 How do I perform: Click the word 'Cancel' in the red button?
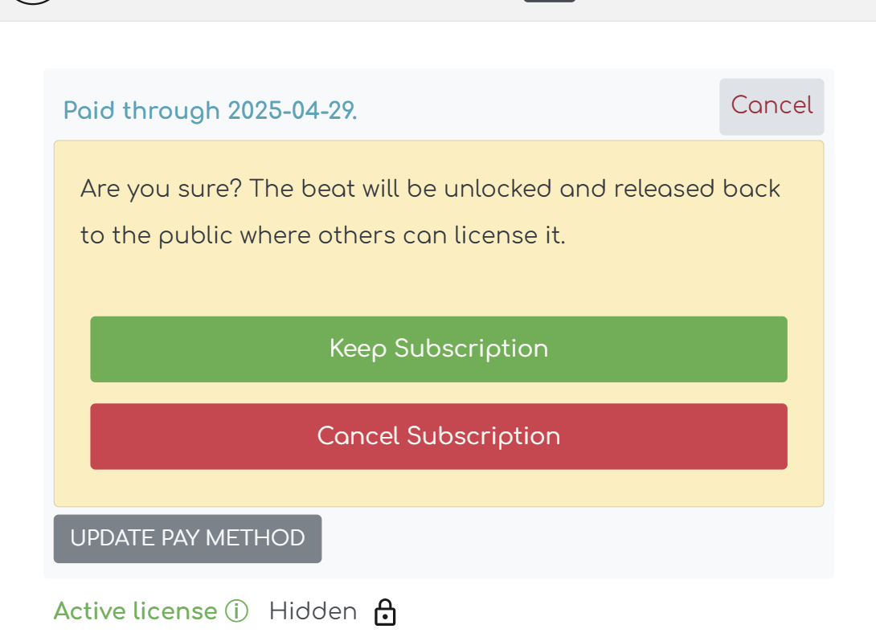tap(358, 436)
